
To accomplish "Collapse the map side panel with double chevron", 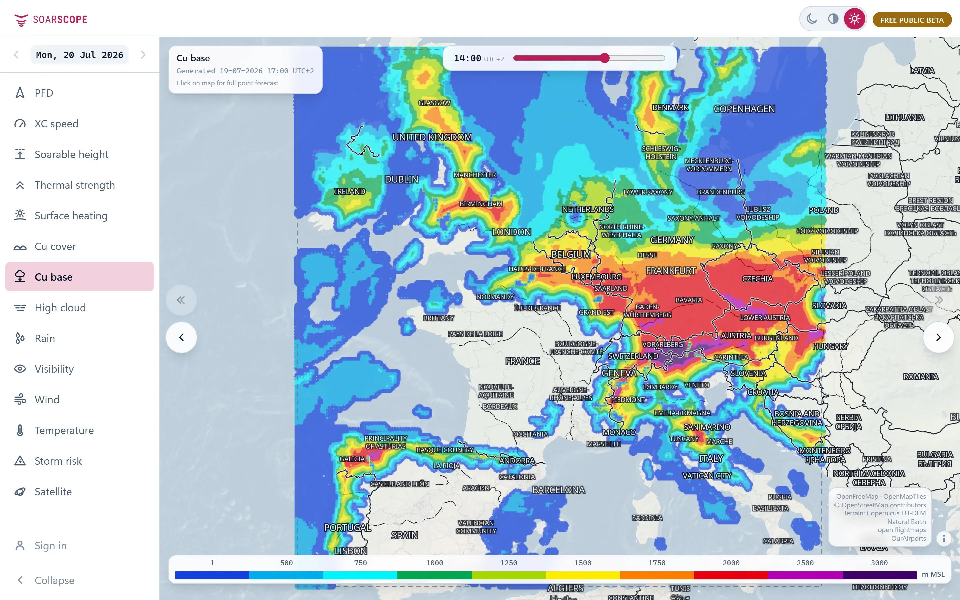I will (x=181, y=300).
